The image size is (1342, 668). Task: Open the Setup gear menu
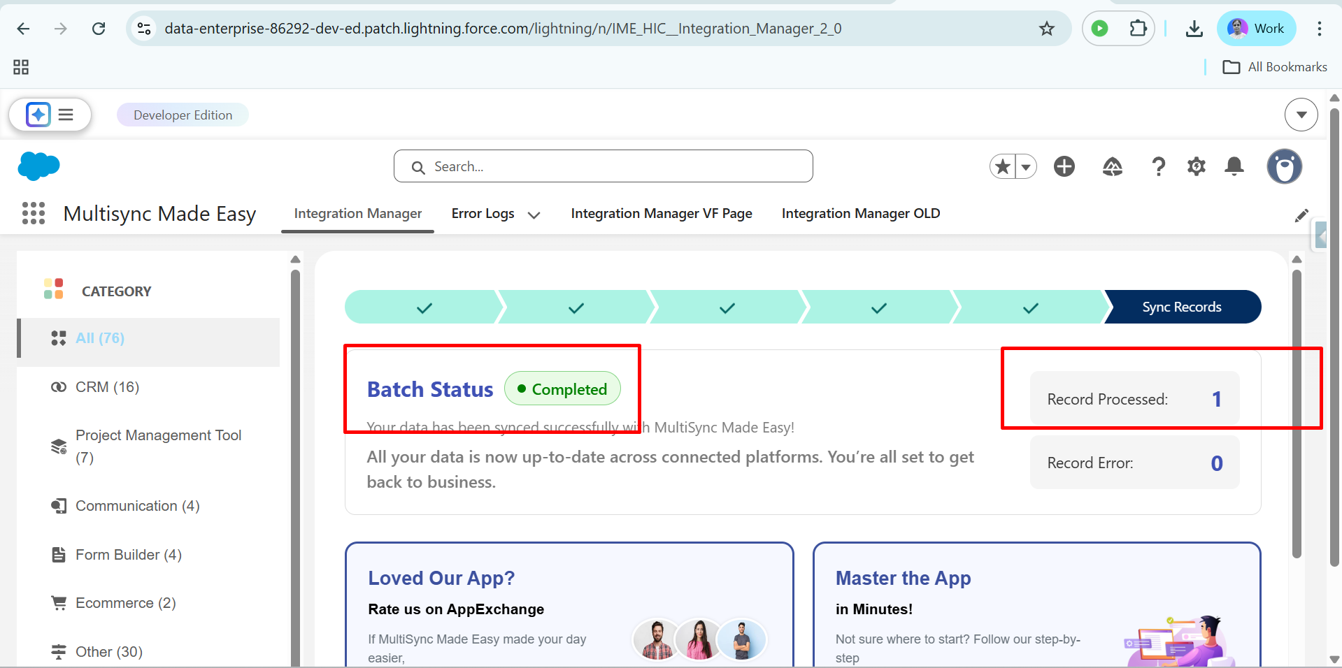click(1197, 166)
